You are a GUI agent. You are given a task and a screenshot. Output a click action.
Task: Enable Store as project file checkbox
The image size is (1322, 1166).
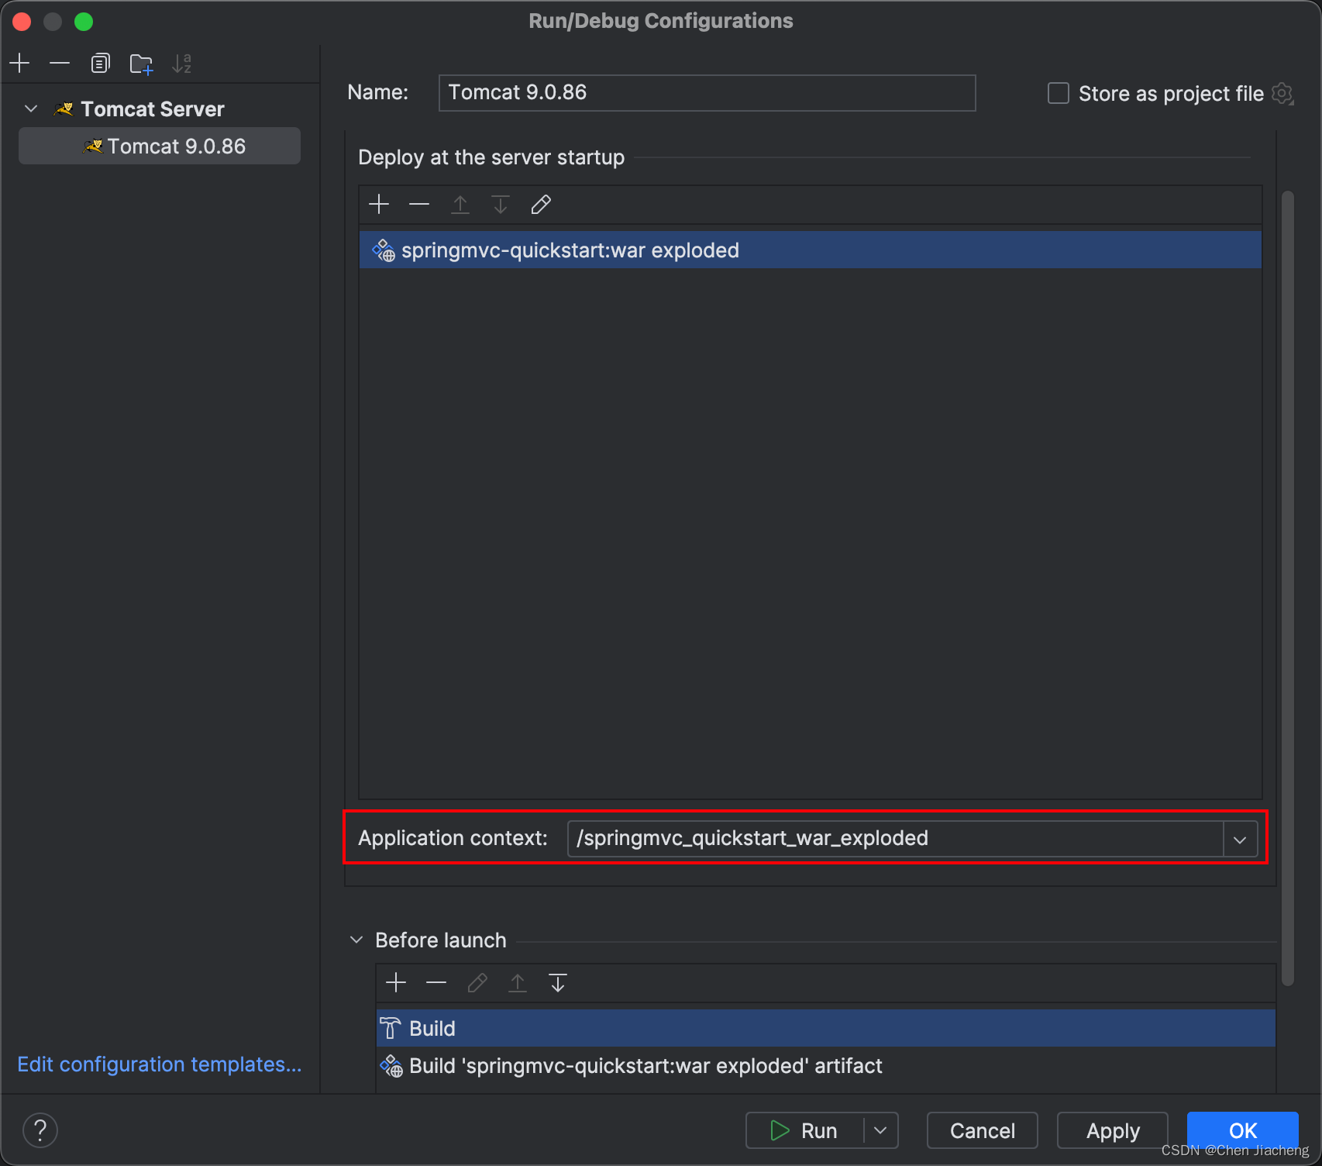click(x=1058, y=93)
